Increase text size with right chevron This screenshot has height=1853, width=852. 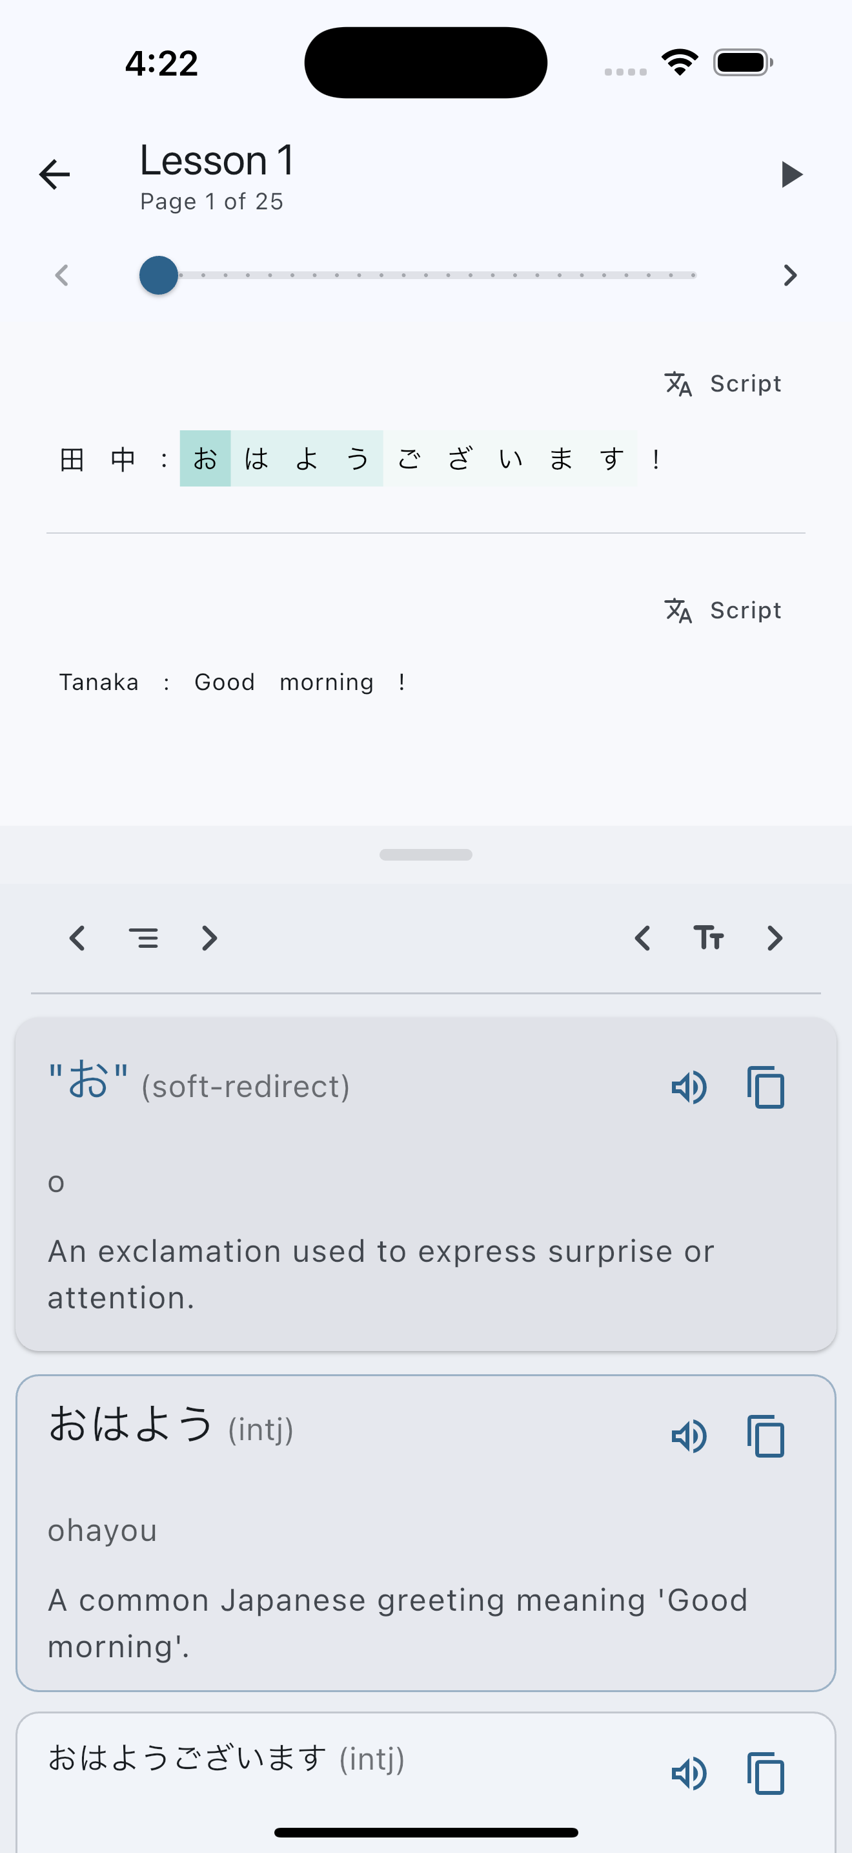coord(775,938)
